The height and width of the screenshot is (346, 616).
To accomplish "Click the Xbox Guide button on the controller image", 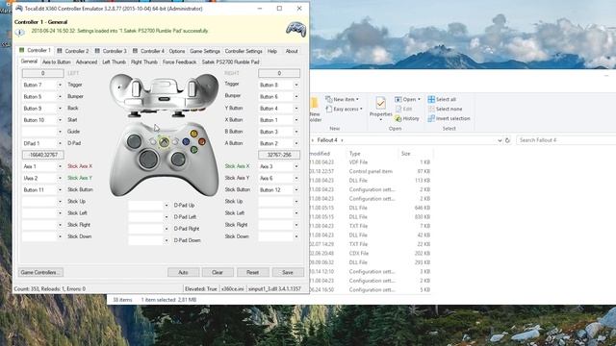I will (x=165, y=141).
